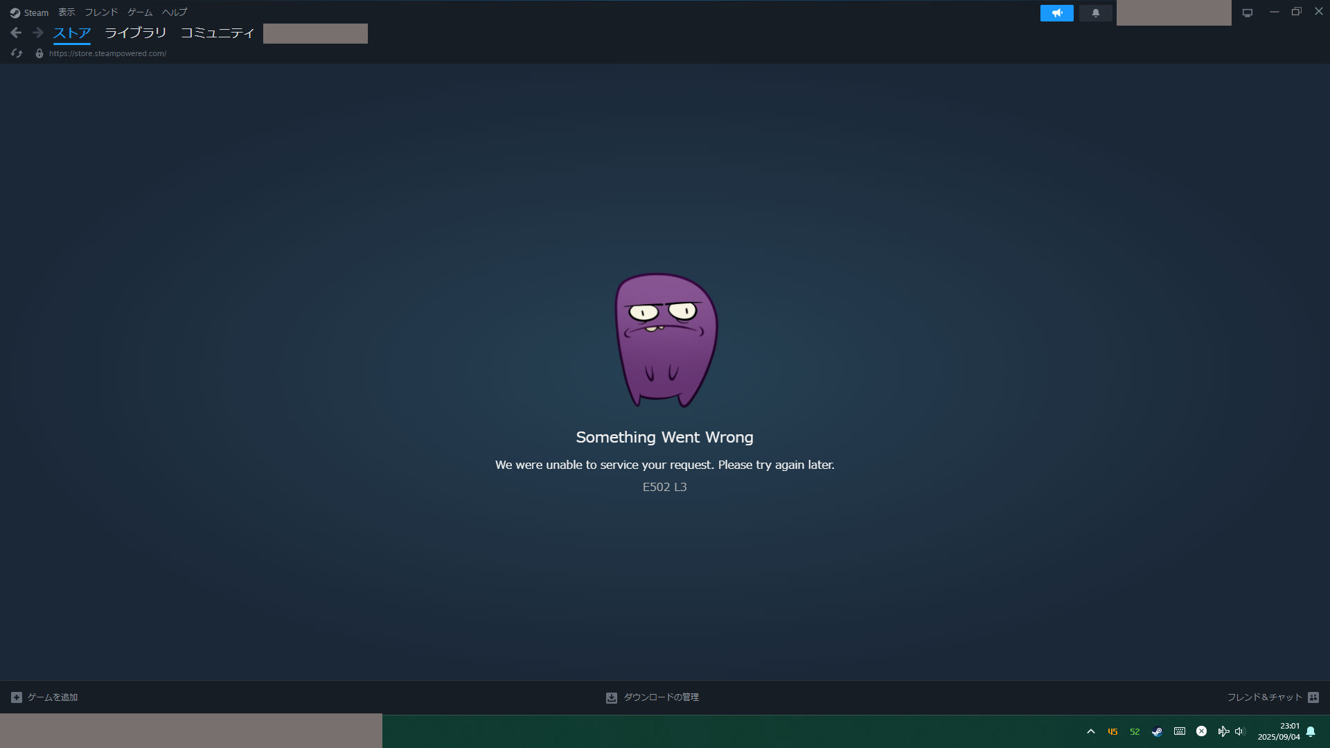Viewport: 1330px width, 748px height.
Task: Open the Friends (フレンド) menu
Action: coord(101,12)
